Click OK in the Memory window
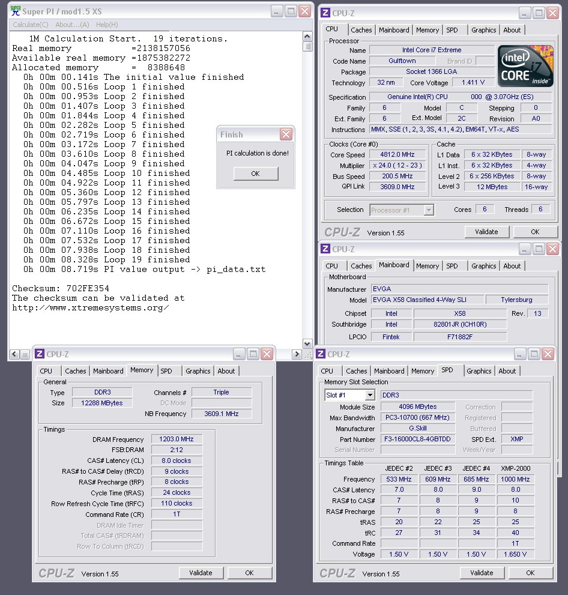The image size is (568, 595). (250, 573)
